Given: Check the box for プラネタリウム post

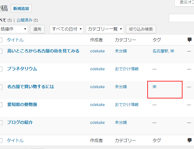Looking at the screenshot, I should coord(1,69).
